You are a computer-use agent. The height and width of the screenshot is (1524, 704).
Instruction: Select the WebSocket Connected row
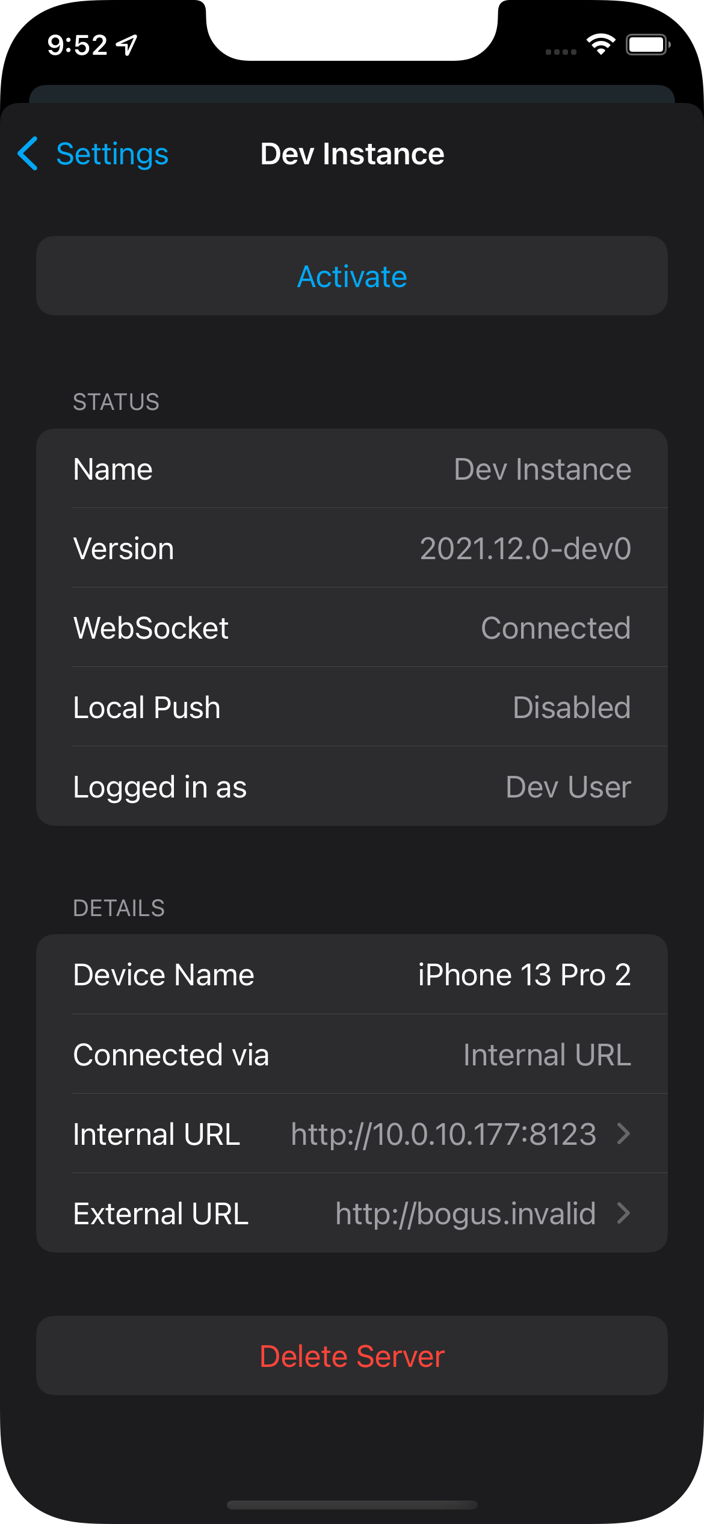coord(351,627)
